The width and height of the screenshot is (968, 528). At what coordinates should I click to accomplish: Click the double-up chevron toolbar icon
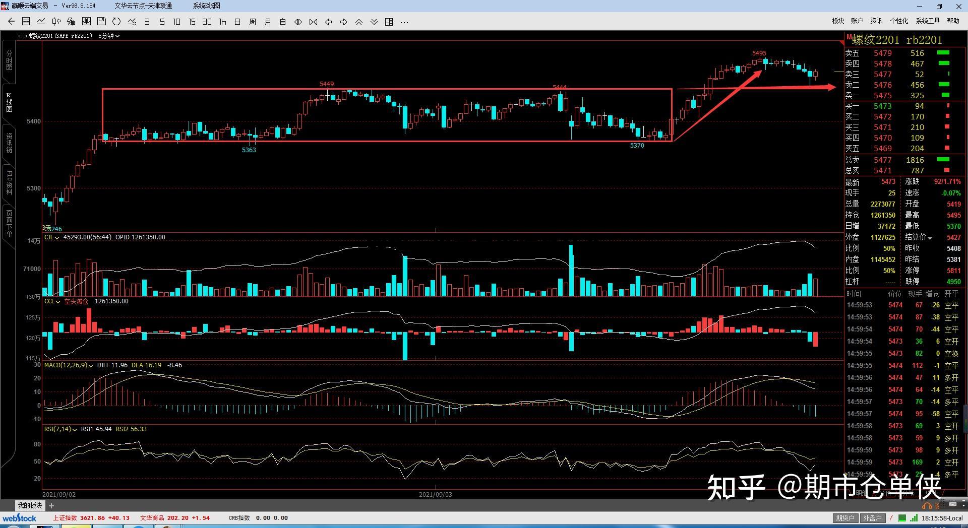(x=359, y=22)
